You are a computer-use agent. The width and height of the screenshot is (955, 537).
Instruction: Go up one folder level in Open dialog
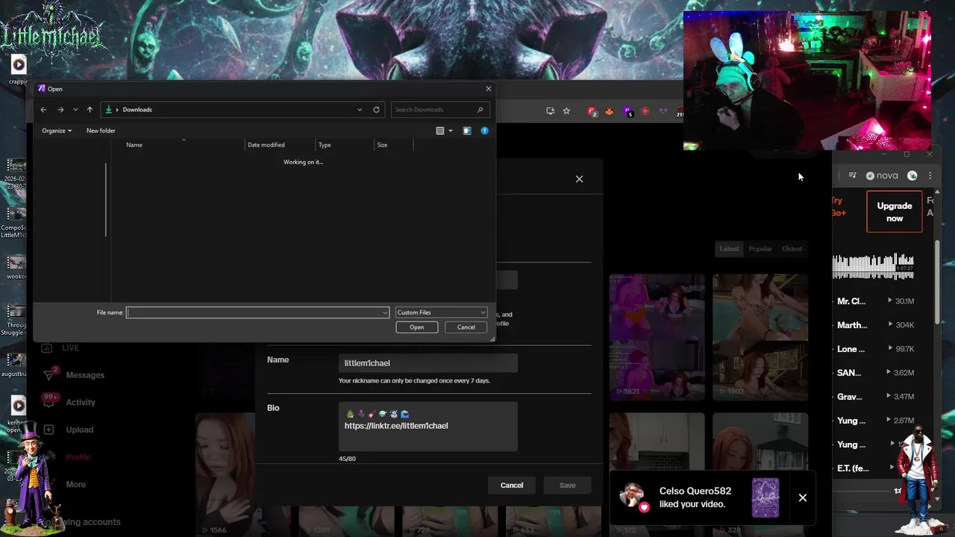click(x=90, y=110)
